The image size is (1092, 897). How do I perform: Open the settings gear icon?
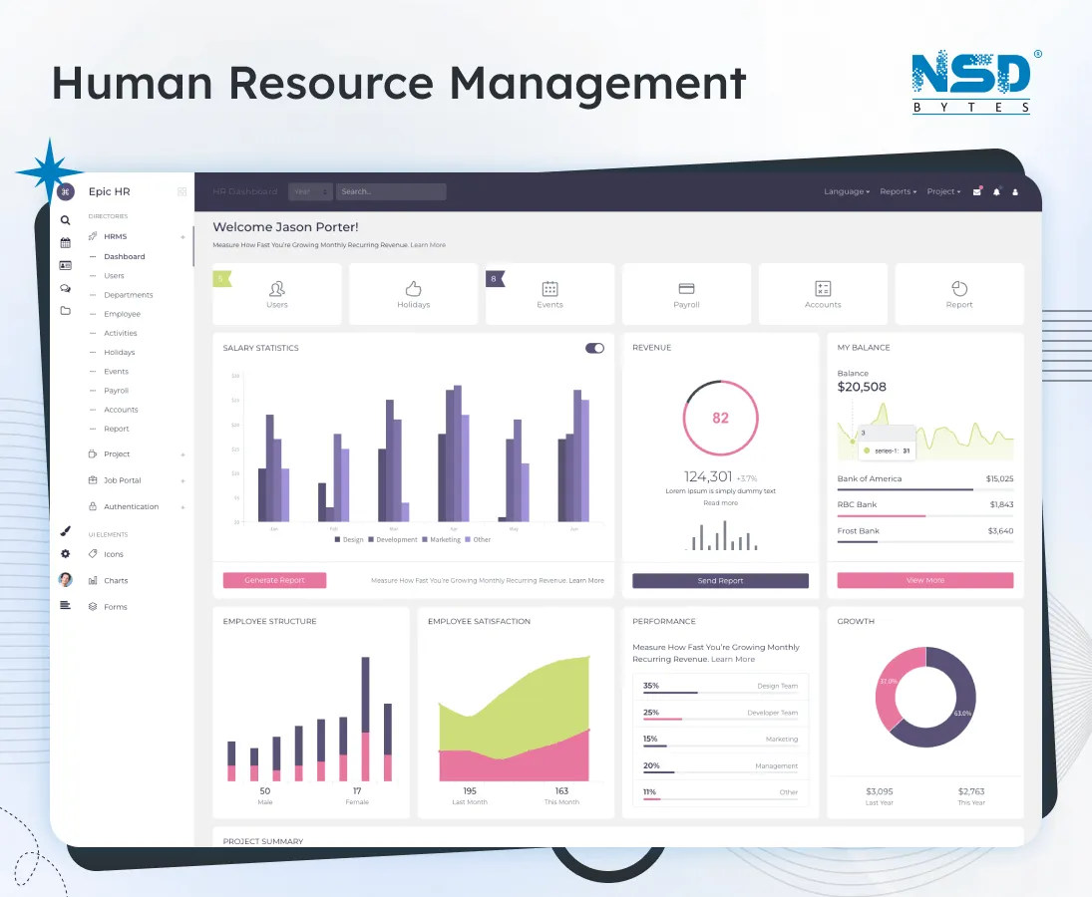click(66, 554)
